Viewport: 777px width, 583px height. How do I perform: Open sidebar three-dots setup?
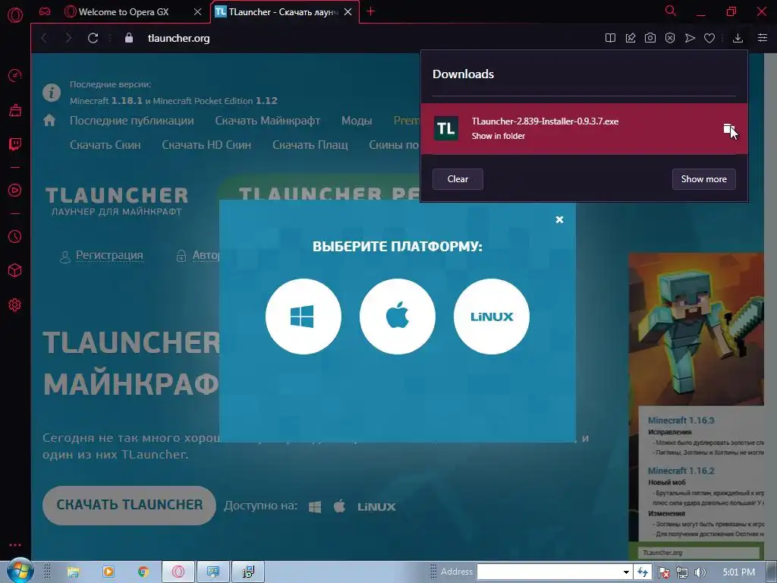pos(15,545)
